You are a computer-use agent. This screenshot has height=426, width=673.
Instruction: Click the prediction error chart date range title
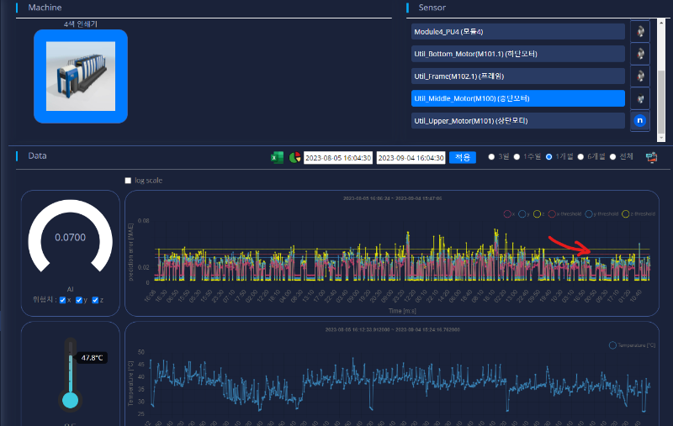coord(392,198)
